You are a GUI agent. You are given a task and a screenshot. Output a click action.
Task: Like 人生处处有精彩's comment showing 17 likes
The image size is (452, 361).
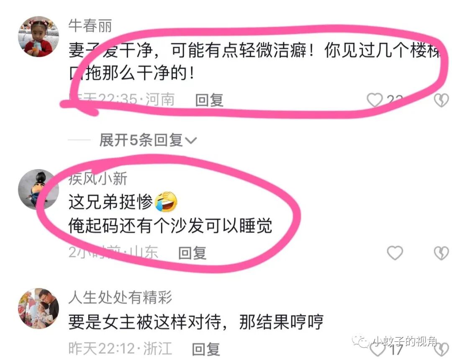(377, 349)
